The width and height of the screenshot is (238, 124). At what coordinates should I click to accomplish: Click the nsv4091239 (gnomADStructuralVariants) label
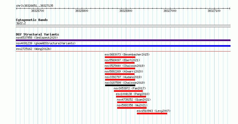point(46,43)
